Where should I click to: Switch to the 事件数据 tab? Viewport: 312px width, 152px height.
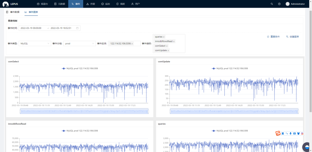[13, 12]
